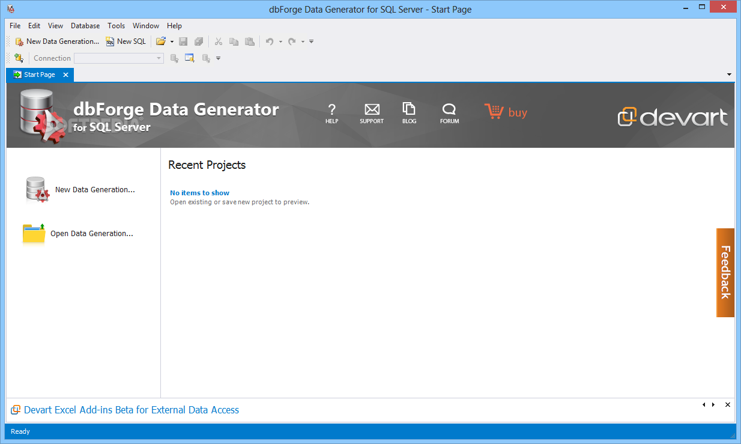Open the Database menu
The height and width of the screenshot is (444, 741).
[x=85, y=26]
